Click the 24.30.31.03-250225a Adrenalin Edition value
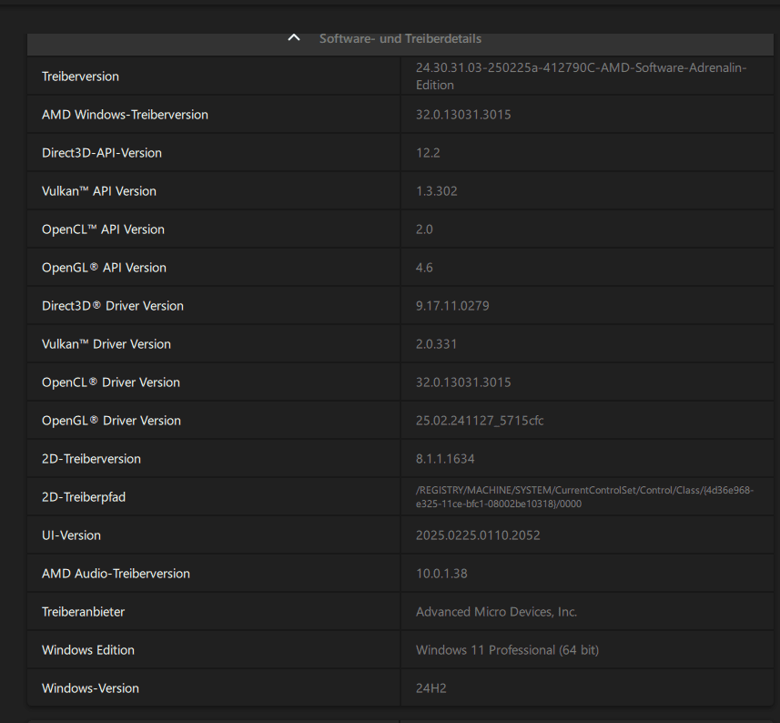This screenshot has height=723, width=780. click(581, 76)
